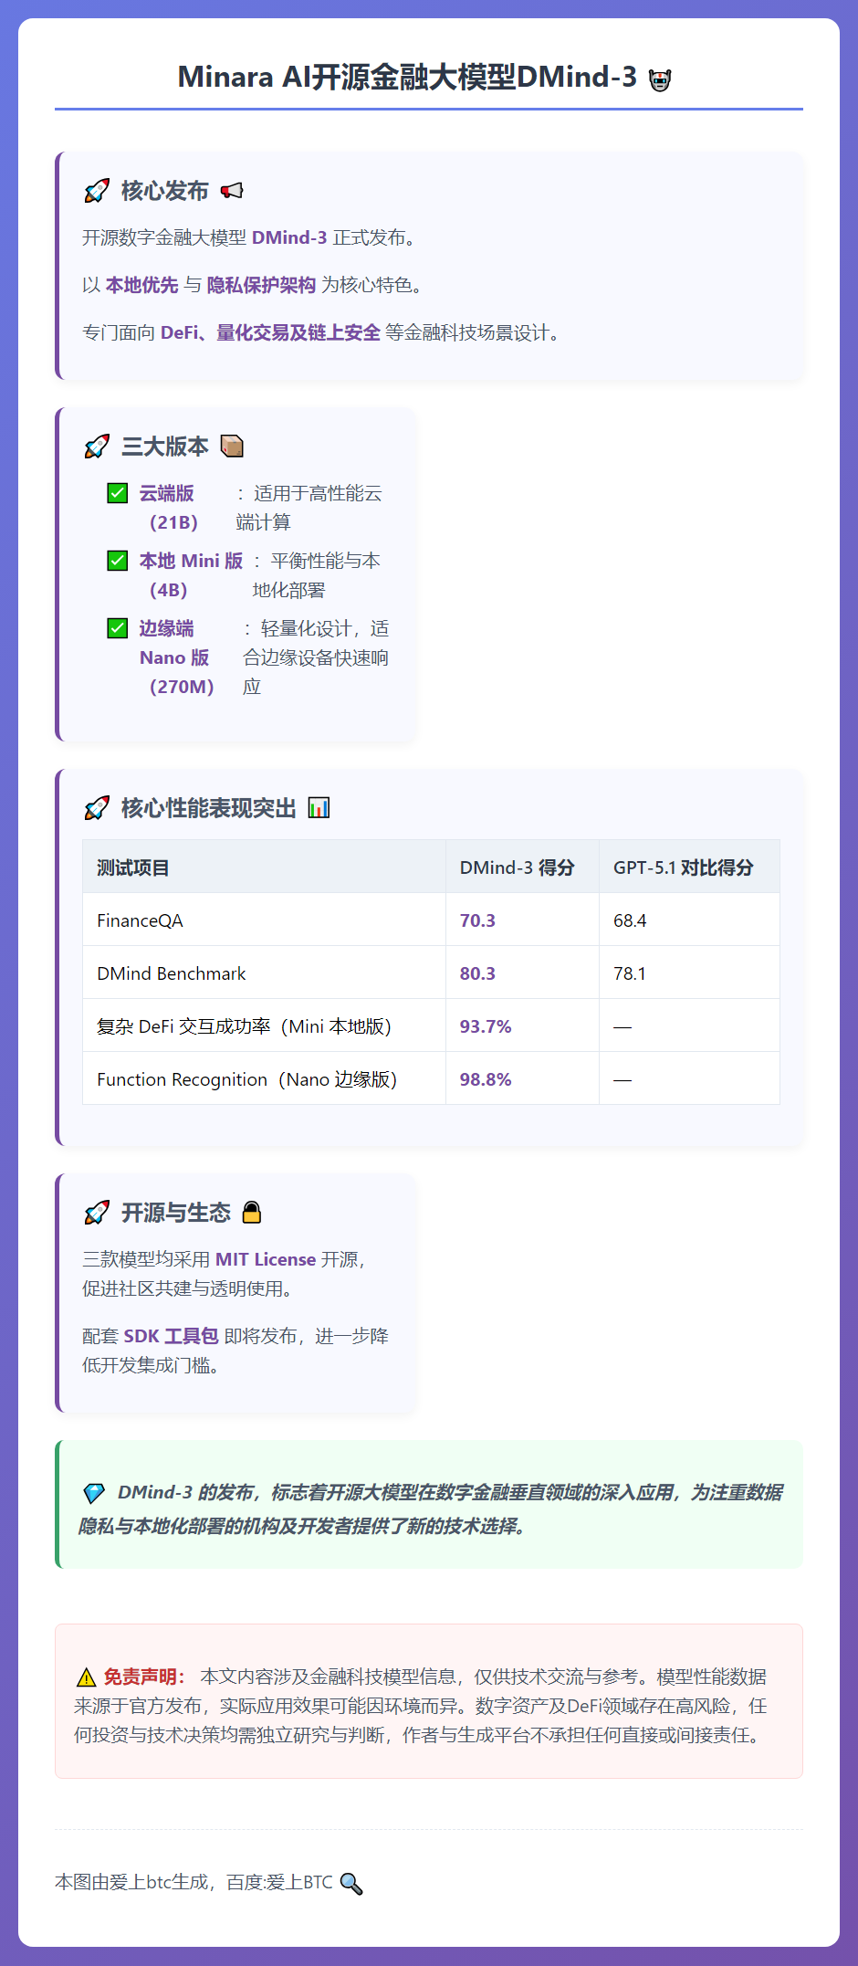Click the lock icon after 开源与生态
The image size is (858, 1966).
(x=252, y=1213)
